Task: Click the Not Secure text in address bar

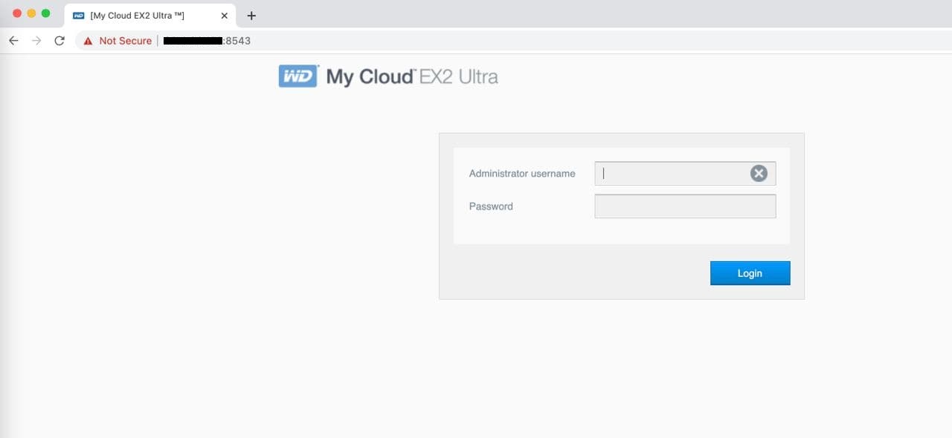Action: tap(125, 41)
